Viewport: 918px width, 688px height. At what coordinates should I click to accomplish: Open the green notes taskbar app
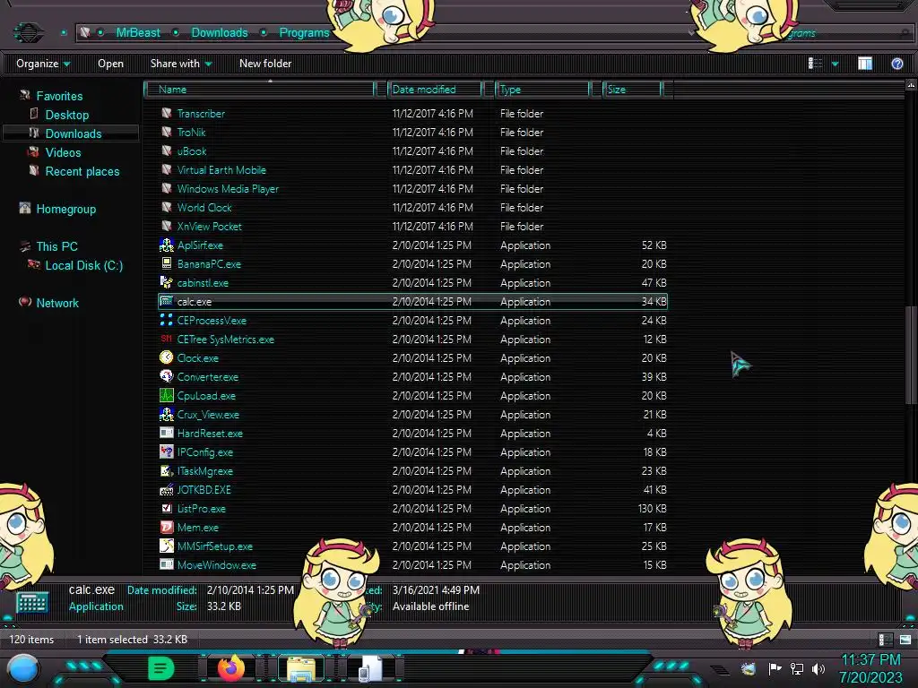tap(161, 668)
